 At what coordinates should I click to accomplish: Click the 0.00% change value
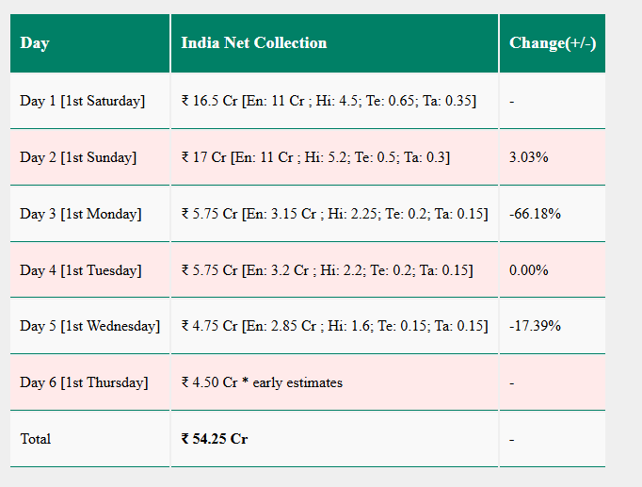point(529,270)
